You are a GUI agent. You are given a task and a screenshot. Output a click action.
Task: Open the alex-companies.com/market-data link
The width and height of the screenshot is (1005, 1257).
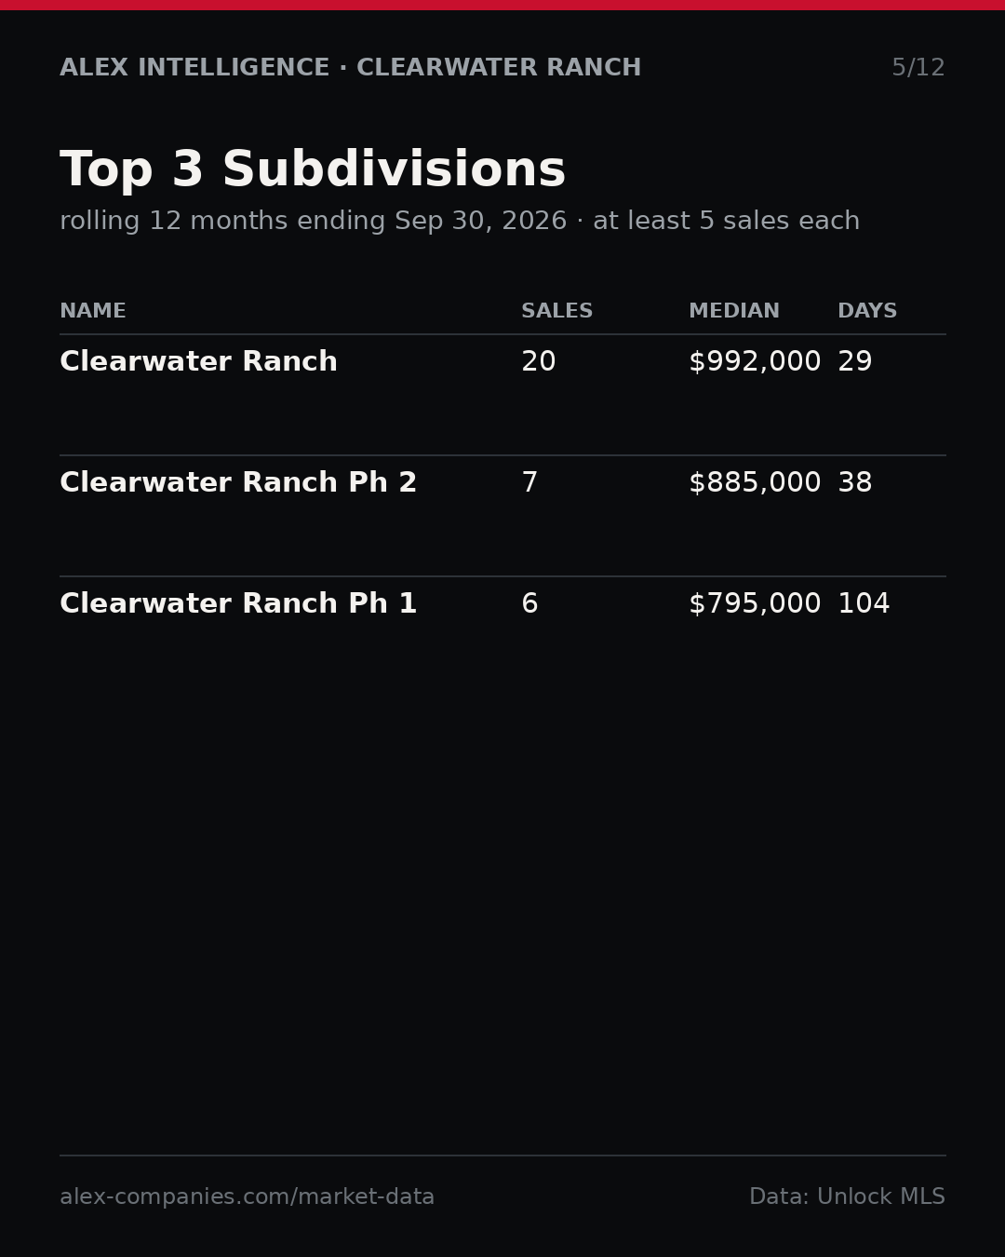pos(247,1197)
